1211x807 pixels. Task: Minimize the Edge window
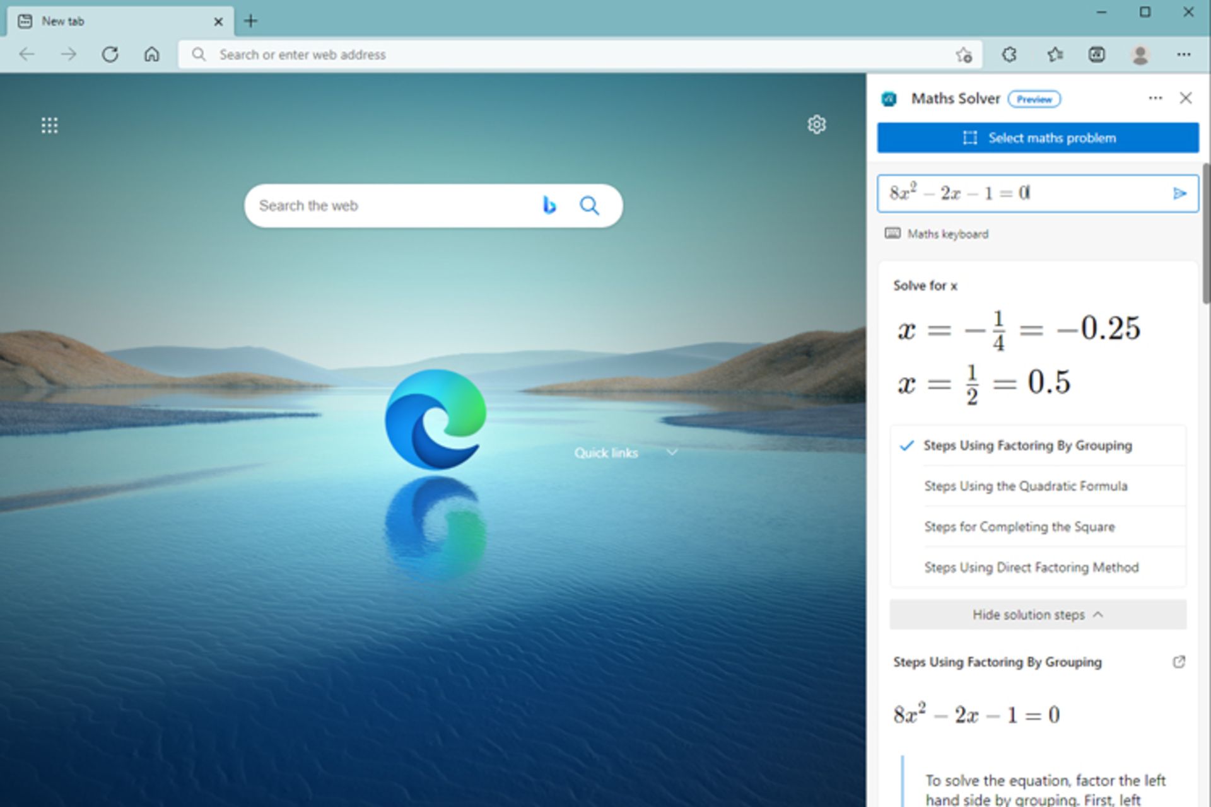tap(1101, 13)
